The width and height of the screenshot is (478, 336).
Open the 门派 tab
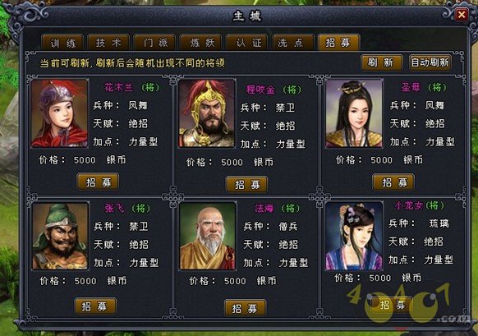[154, 43]
